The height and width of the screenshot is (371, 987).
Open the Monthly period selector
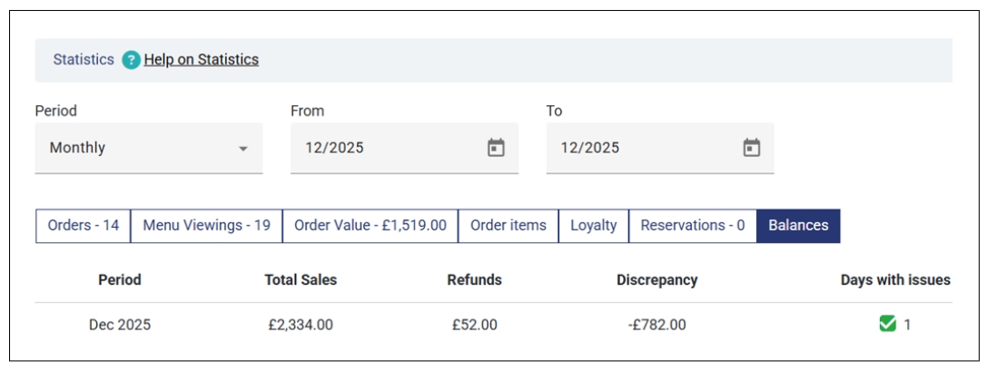point(136,148)
